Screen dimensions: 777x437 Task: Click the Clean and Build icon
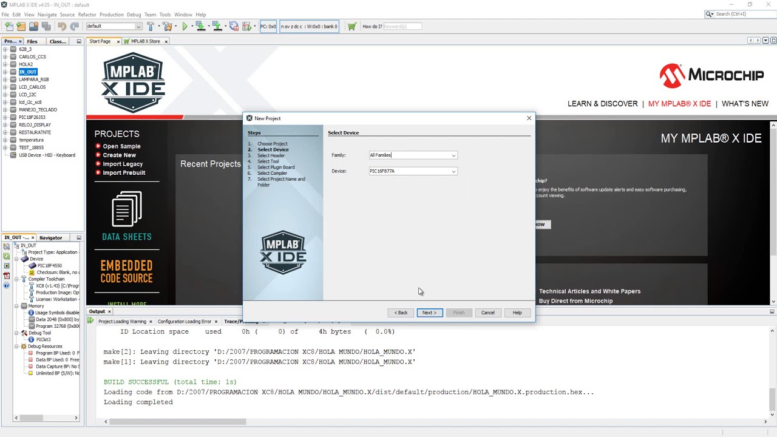point(167,26)
